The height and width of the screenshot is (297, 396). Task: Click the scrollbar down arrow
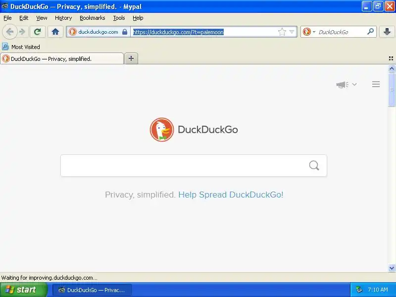click(392, 268)
